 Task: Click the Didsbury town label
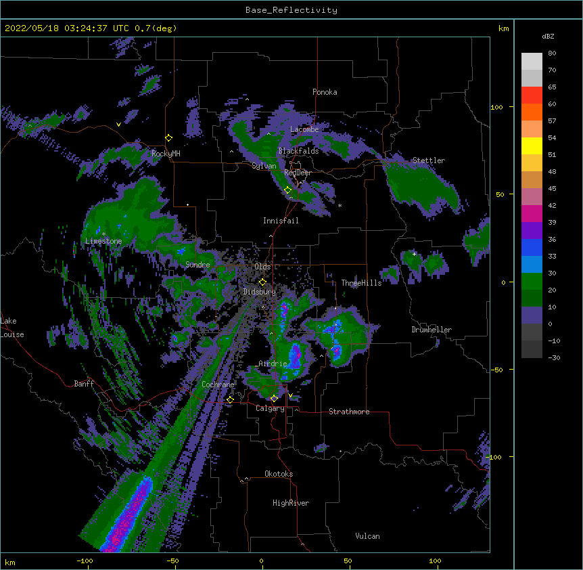tap(259, 292)
